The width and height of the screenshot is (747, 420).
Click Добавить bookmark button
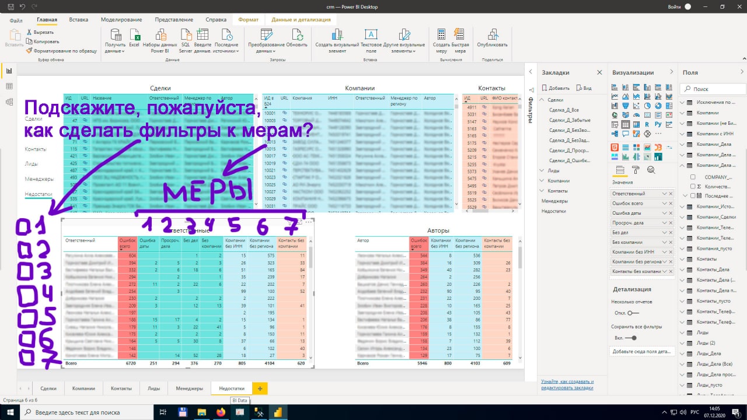click(x=556, y=87)
